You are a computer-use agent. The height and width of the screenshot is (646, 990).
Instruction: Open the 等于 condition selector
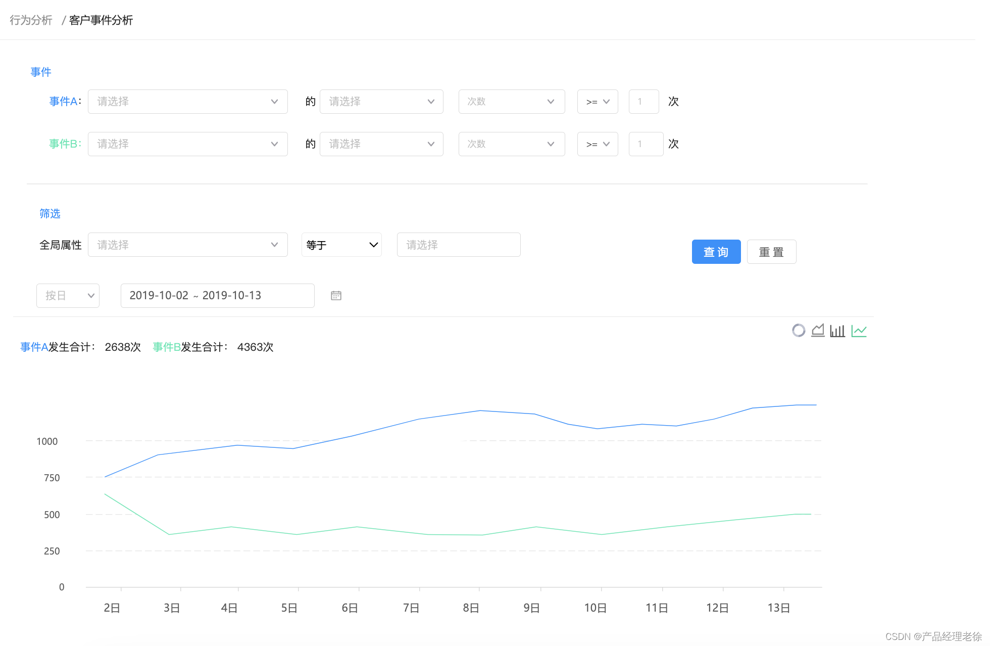341,245
